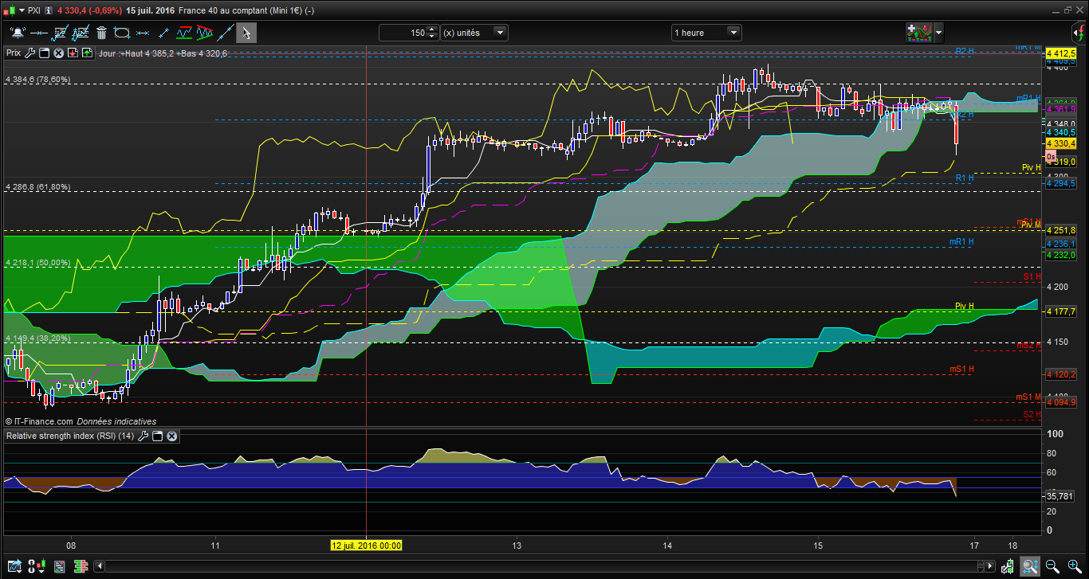The height and width of the screenshot is (579, 1089).
Task: Activate the arrow cursor pointer tool
Action: point(246,33)
